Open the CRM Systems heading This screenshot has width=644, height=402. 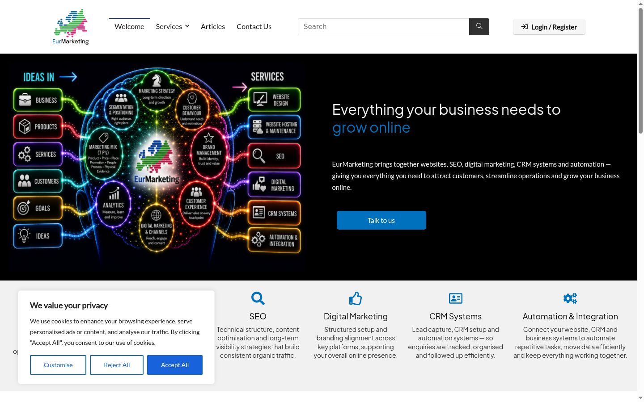[x=456, y=316]
